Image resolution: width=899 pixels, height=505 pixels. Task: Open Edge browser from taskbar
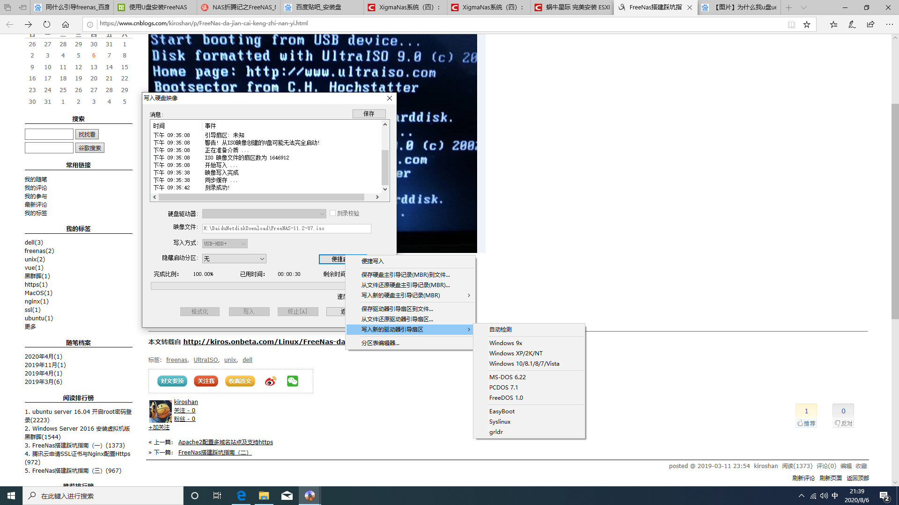[241, 496]
